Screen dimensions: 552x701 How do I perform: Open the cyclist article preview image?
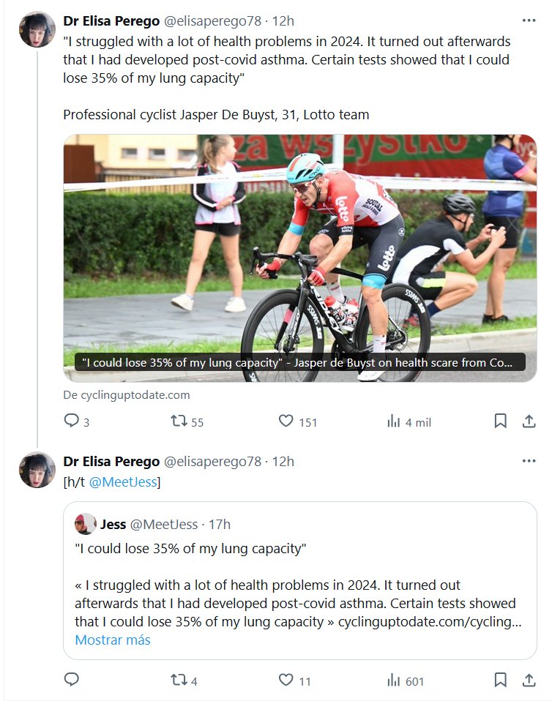[x=299, y=249]
